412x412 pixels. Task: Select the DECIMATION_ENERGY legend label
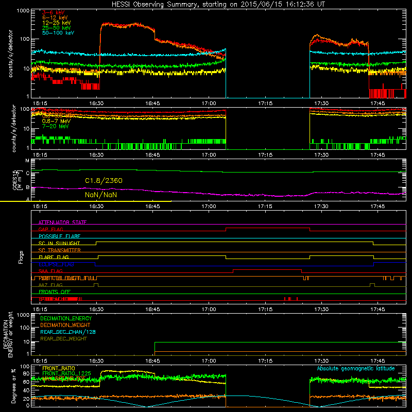click(x=66, y=318)
